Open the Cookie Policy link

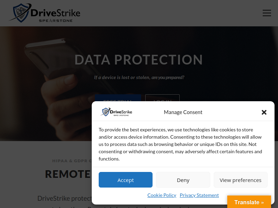(162, 195)
